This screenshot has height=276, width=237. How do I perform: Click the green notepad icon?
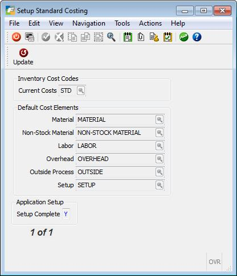tap(128, 37)
